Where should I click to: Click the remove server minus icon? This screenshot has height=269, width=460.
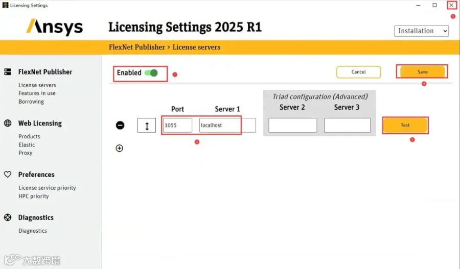click(120, 126)
